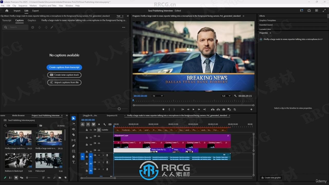
Task: Step back one frame
Action: (x=188, y=109)
